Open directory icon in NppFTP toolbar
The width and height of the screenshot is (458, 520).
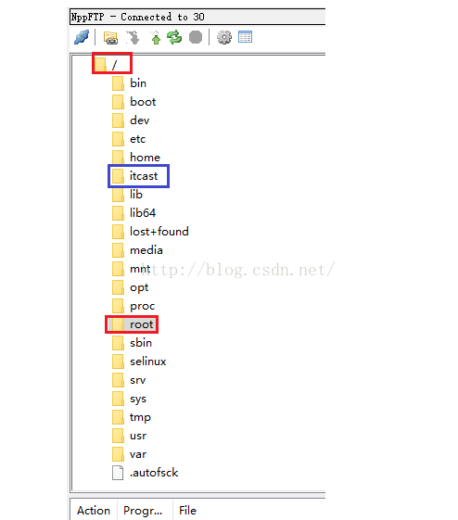[x=110, y=37]
